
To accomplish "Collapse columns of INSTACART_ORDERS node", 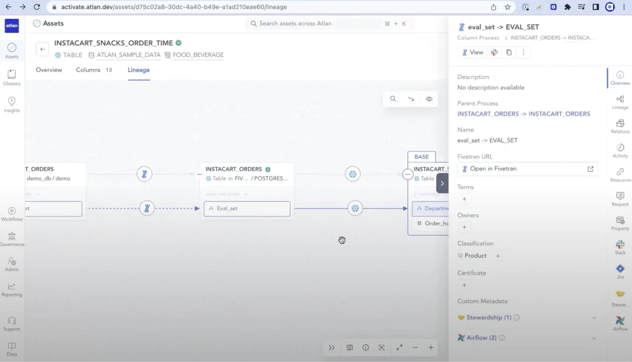I will [227, 194].
